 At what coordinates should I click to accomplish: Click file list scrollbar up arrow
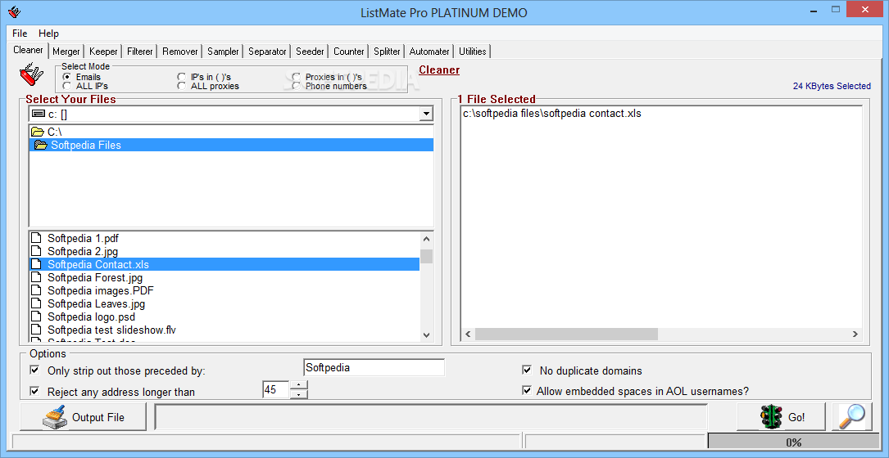click(x=426, y=238)
